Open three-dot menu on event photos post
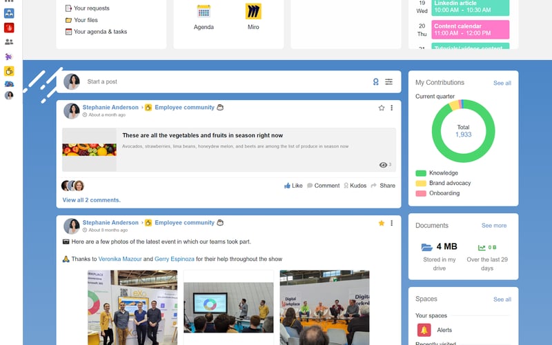Image resolution: width=552 pixels, height=345 pixels. [391, 223]
